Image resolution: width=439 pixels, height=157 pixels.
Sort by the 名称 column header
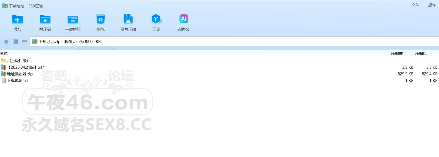[4, 53]
